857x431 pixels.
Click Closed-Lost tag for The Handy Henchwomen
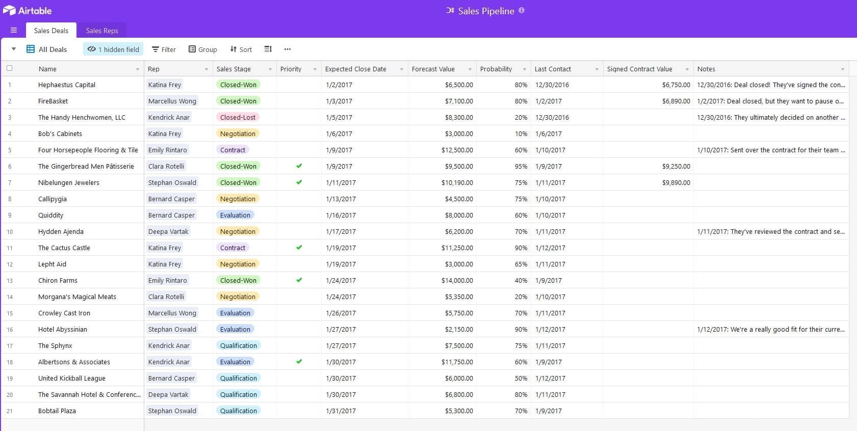click(238, 117)
